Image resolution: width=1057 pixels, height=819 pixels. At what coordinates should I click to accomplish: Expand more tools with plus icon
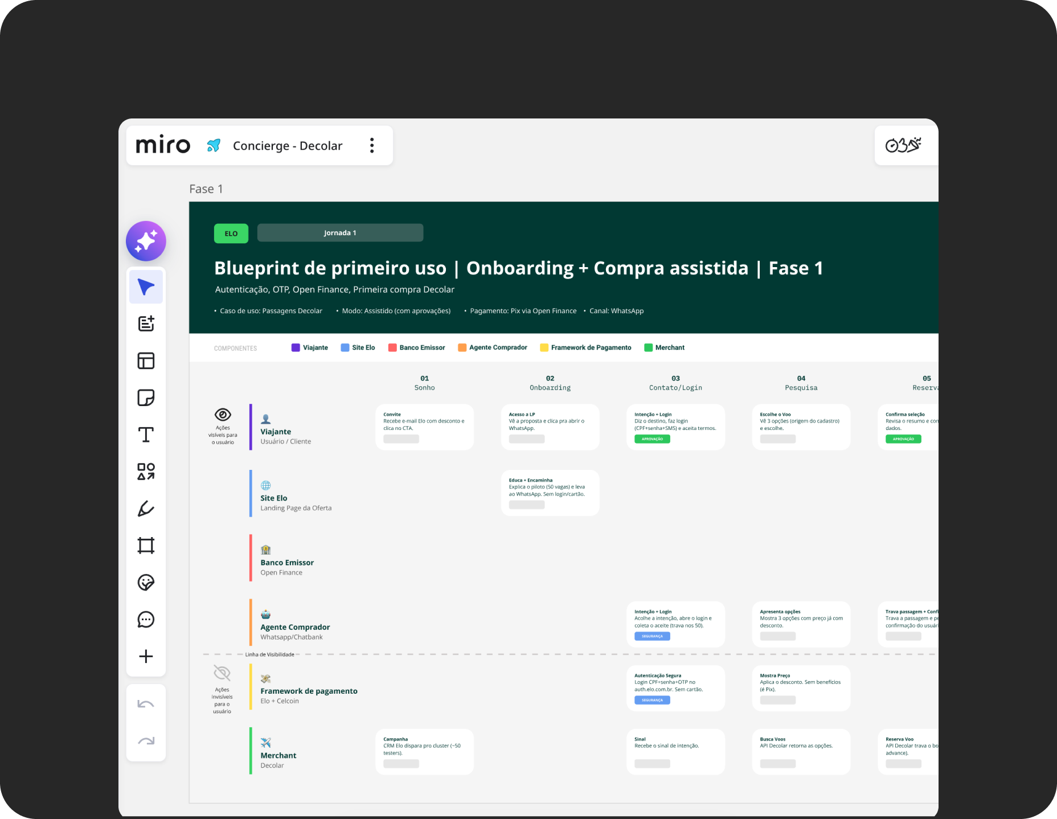tap(146, 656)
